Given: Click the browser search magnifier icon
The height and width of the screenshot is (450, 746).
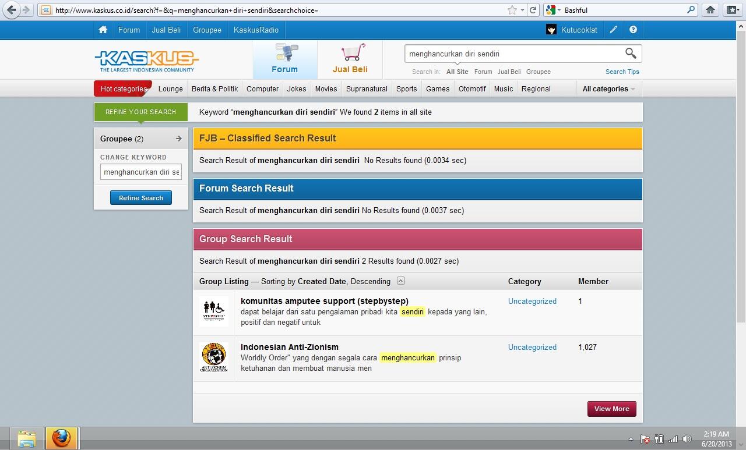Looking at the screenshot, I should coord(691,10).
